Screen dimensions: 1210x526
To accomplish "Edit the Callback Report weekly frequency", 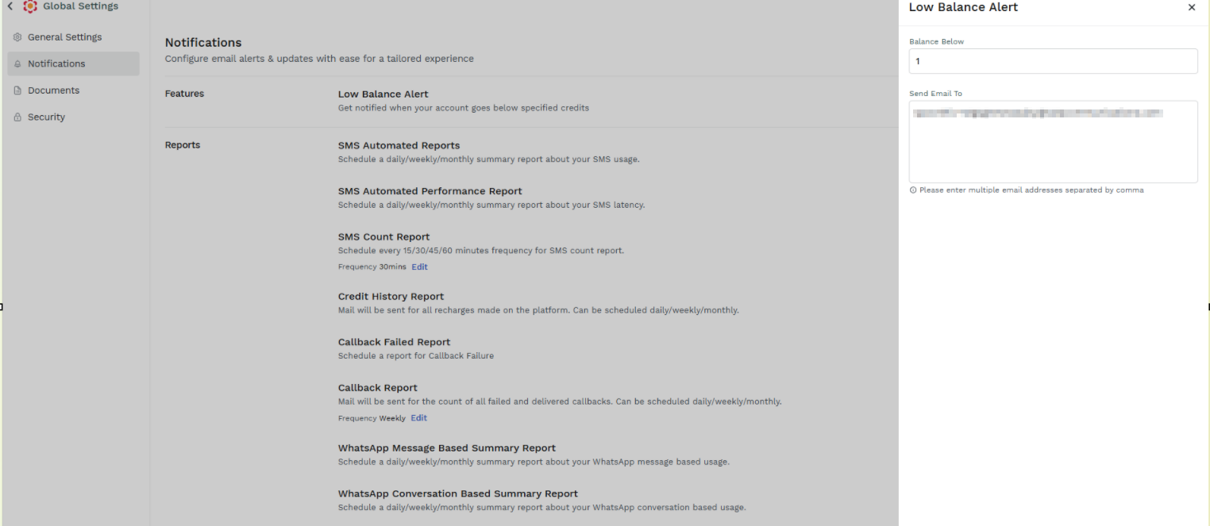I will [x=418, y=418].
